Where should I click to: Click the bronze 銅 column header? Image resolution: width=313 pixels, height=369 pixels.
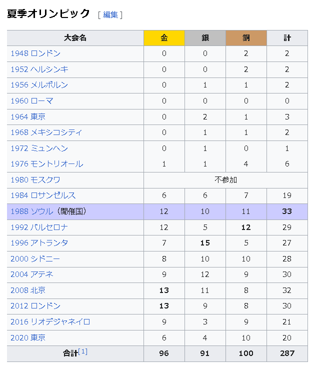(245, 38)
